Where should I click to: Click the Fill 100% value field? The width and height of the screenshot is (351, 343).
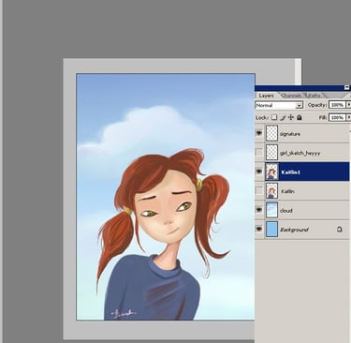337,117
